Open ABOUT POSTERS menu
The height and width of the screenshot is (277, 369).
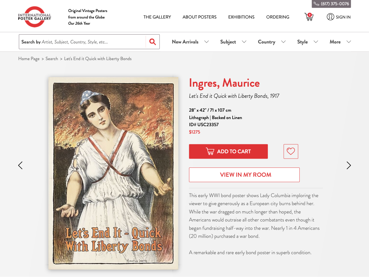[x=200, y=17]
